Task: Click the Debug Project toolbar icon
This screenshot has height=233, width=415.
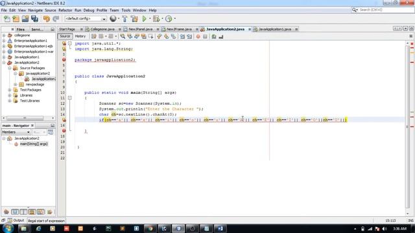Action: (x=156, y=19)
